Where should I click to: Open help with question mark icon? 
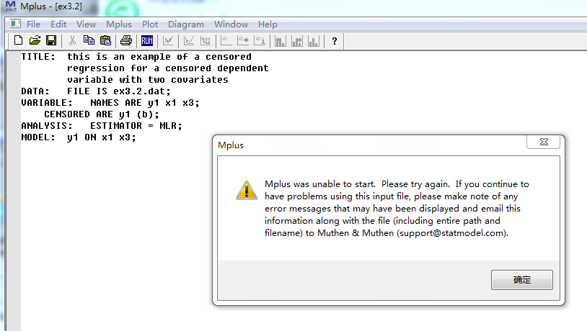point(335,41)
